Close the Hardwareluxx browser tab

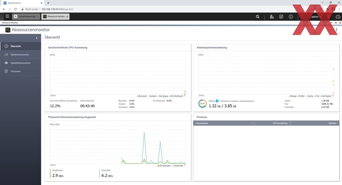pos(42,3)
